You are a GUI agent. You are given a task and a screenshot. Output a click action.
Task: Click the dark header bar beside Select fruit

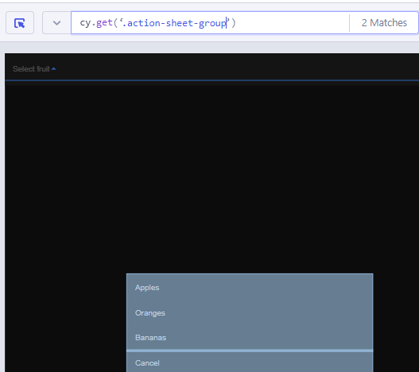(238, 68)
